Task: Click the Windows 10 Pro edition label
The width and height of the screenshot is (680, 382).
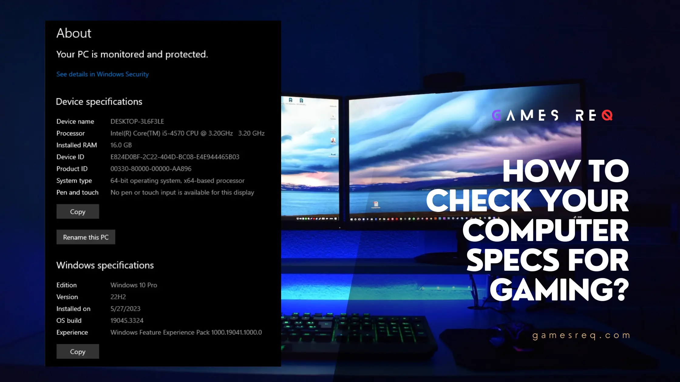Action: (x=134, y=284)
